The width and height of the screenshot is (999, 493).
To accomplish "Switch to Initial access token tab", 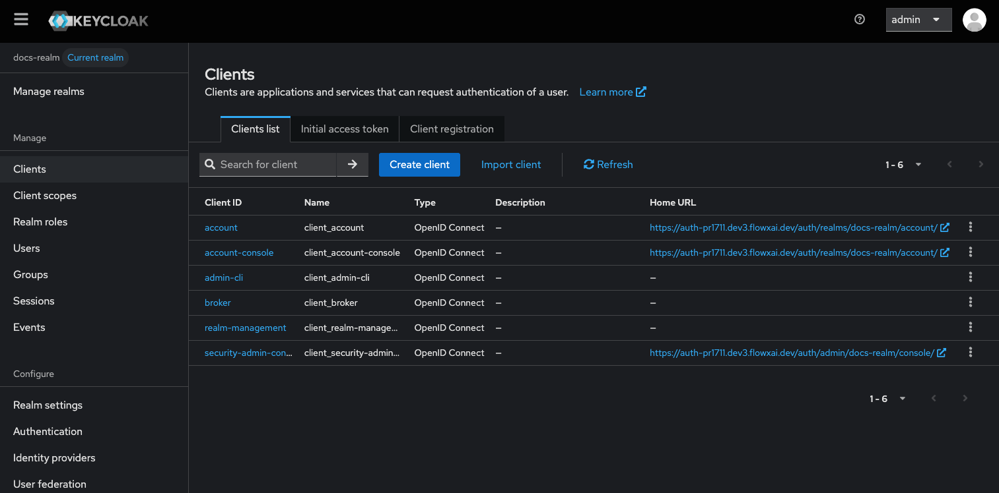I will tap(345, 129).
